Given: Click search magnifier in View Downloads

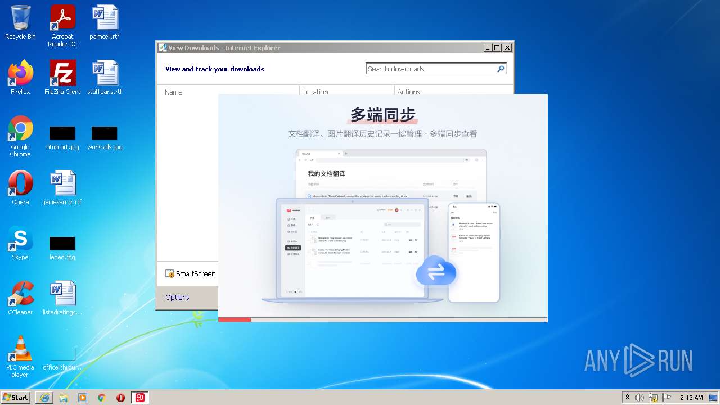Looking at the screenshot, I should [501, 69].
